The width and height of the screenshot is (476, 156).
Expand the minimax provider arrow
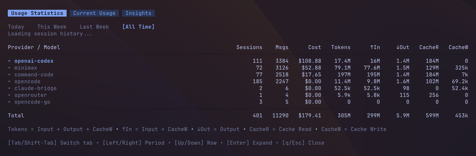point(9,68)
